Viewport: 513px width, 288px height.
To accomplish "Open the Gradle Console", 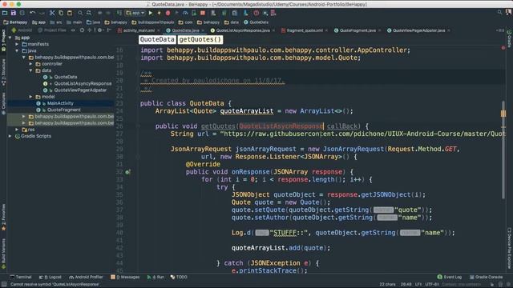I will pos(487,277).
